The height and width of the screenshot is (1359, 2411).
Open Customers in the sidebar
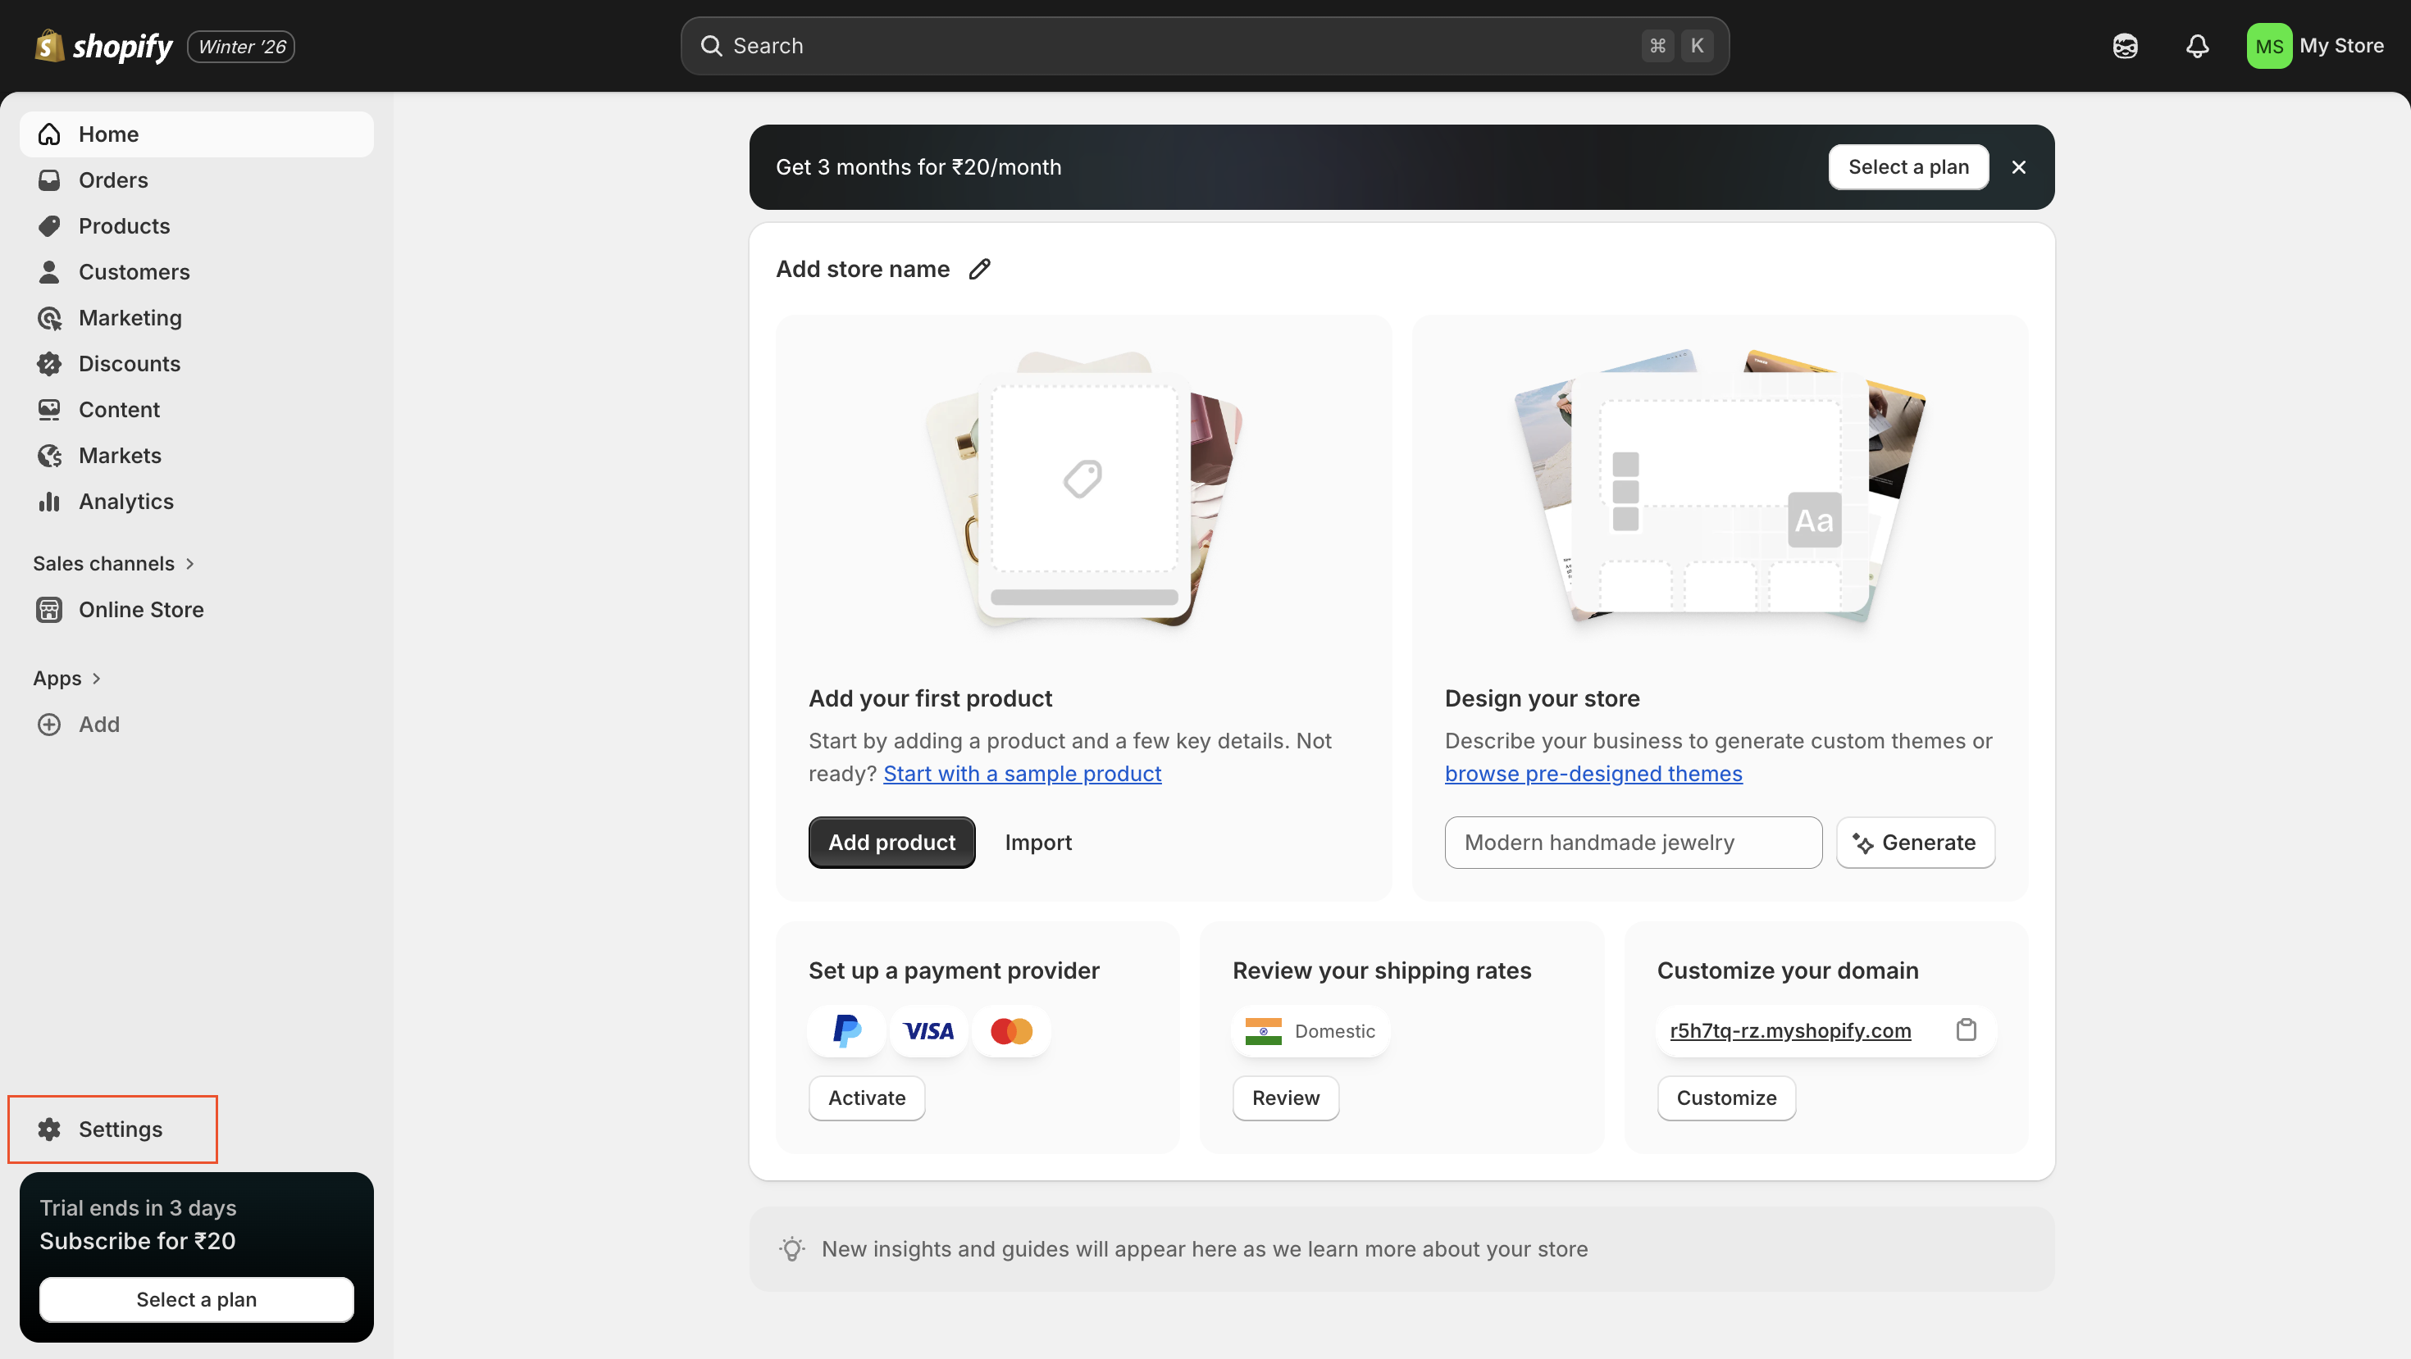[197, 271]
